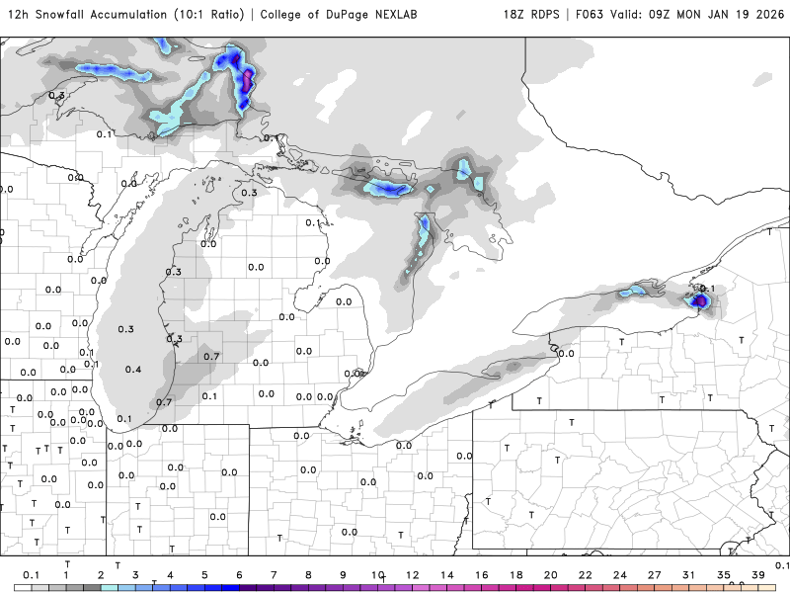Viewport: 790px width, 593px height.
Task: Click the color scale label "3"
Action: click(135, 575)
